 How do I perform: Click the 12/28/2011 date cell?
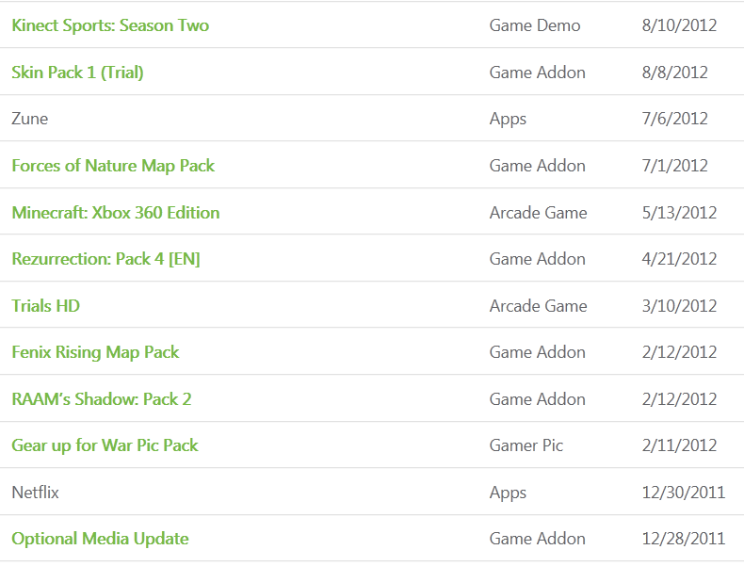tap(683, 539)
